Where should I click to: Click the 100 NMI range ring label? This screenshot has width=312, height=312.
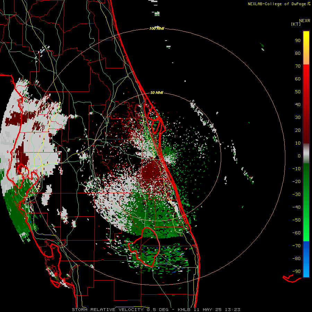[x=157, y=29]
